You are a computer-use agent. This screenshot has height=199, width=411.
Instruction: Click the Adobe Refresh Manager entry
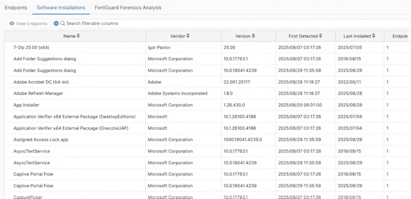pyautogui.click(x=38, y=93)
